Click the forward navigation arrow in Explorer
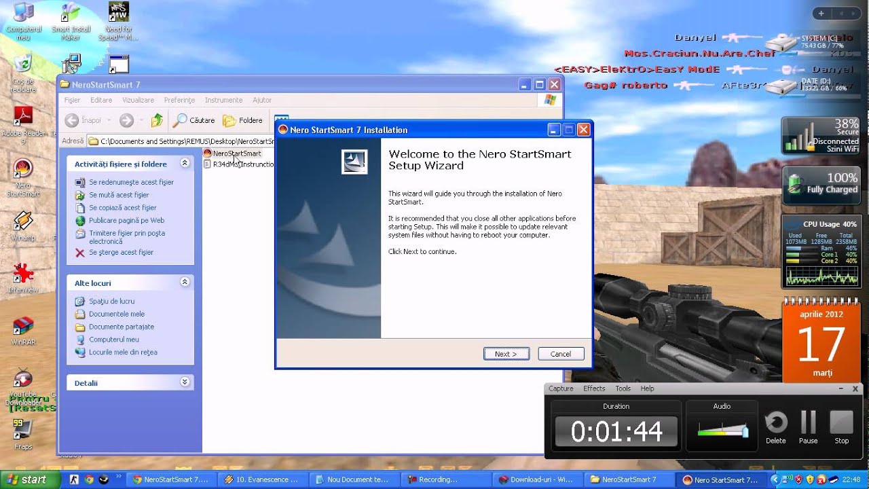The width and height of the screenshot is (869, 489). [126, 120]
